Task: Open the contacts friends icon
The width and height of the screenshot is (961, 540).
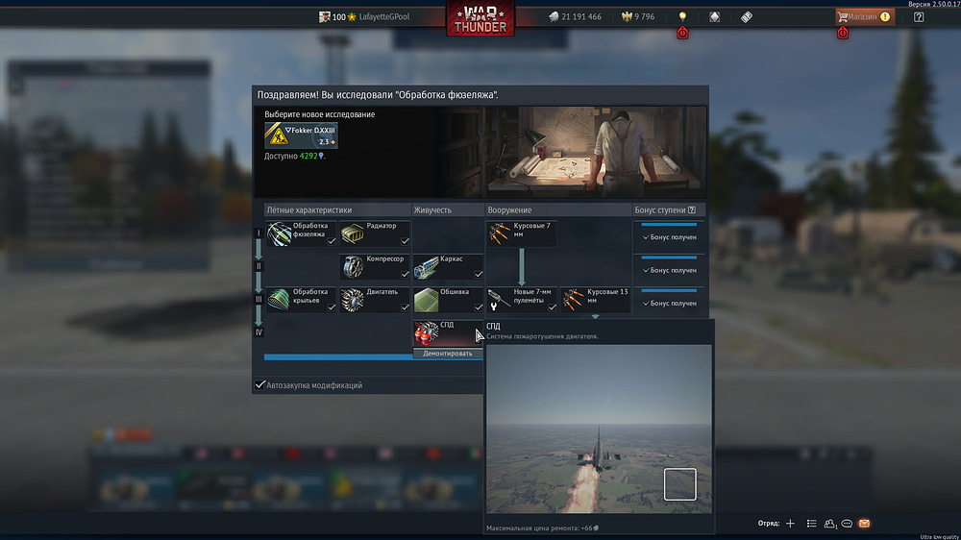Action: [829, 524]
